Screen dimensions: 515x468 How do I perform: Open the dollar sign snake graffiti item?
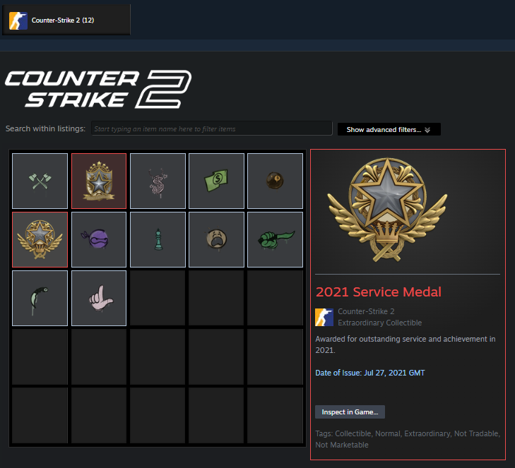(x=158, y=181)
